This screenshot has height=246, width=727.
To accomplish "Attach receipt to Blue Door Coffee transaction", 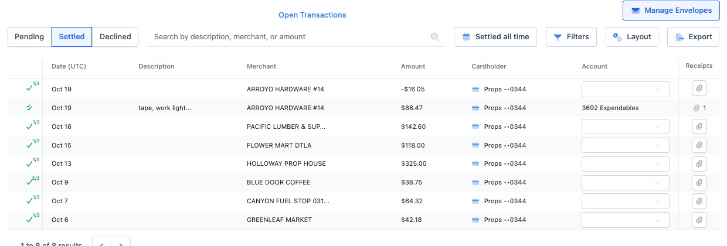I will point(699,182).
